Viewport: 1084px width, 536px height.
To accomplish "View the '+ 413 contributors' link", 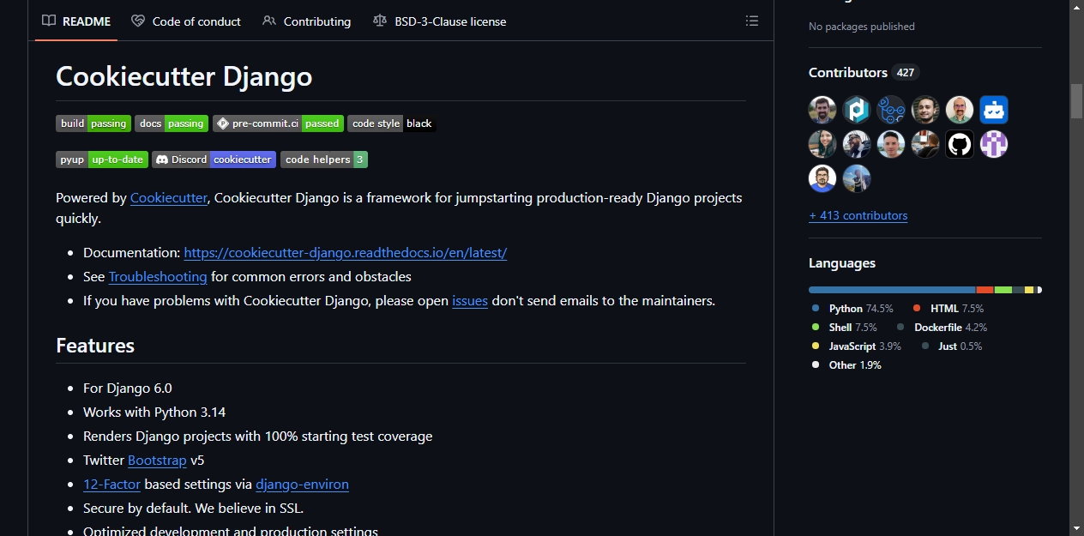I will [x=858, y=215].
